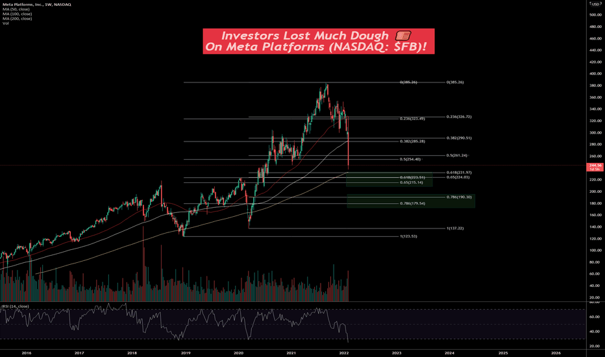Click the 'Meta Platforms, Inc., 1W, NASDAQ' symbol legend
Image resolution: width=605 pixels, height=357 pixels.
[x=37, y=5]
